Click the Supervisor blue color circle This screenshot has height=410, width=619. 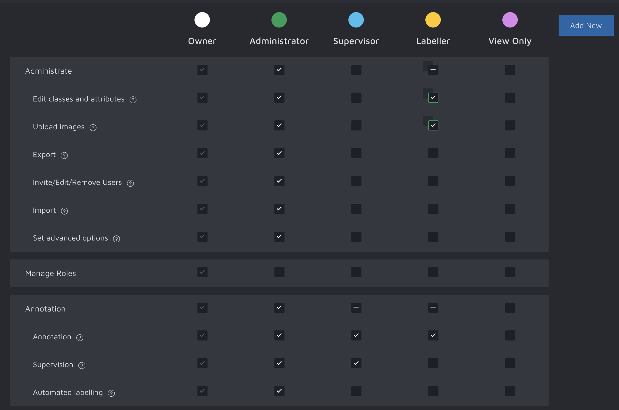356,20
